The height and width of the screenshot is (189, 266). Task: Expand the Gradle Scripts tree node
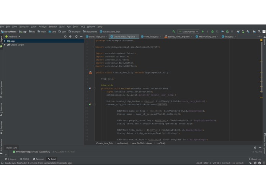point(5,45)
